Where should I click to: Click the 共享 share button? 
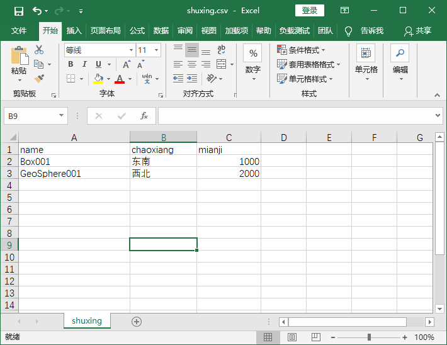(417, 31)
